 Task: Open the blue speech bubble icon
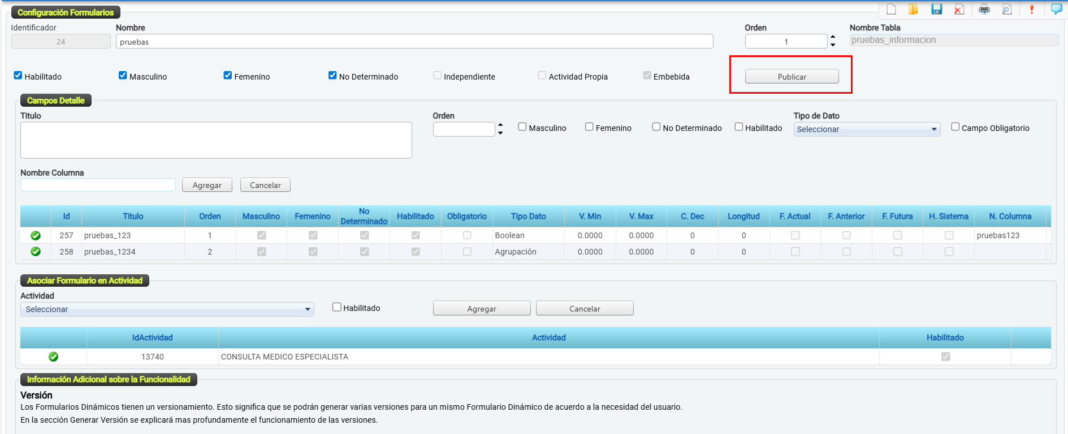(1056, 9)
